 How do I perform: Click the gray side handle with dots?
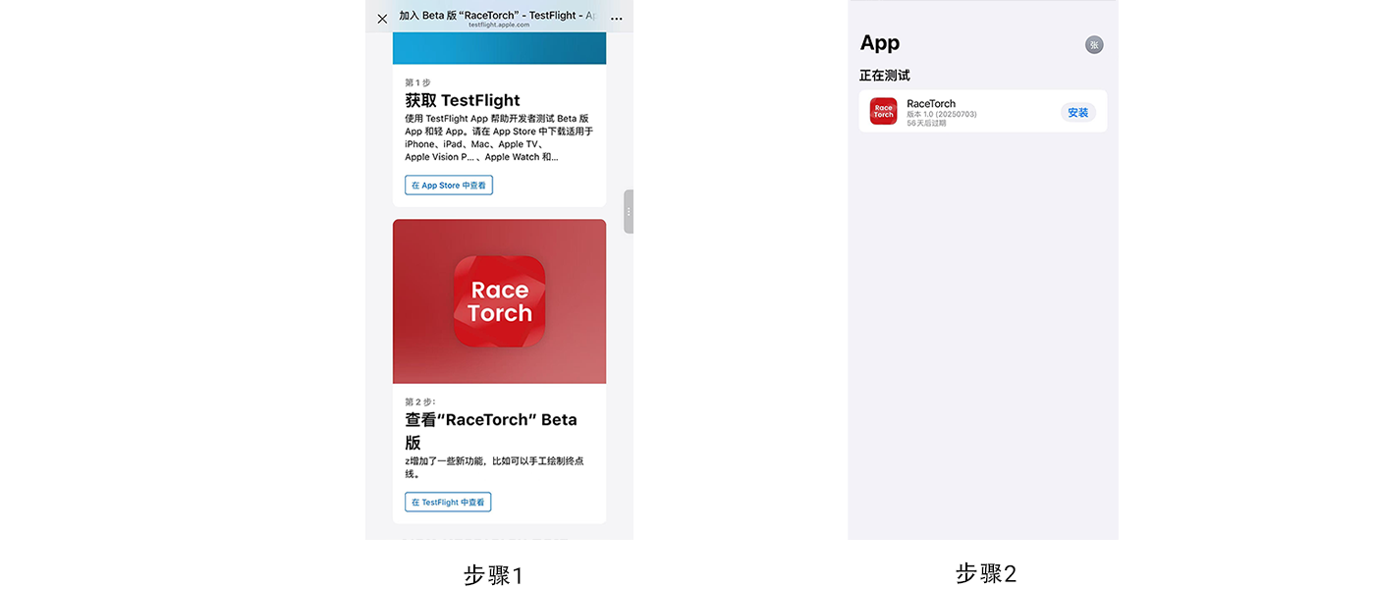point(629,211)
